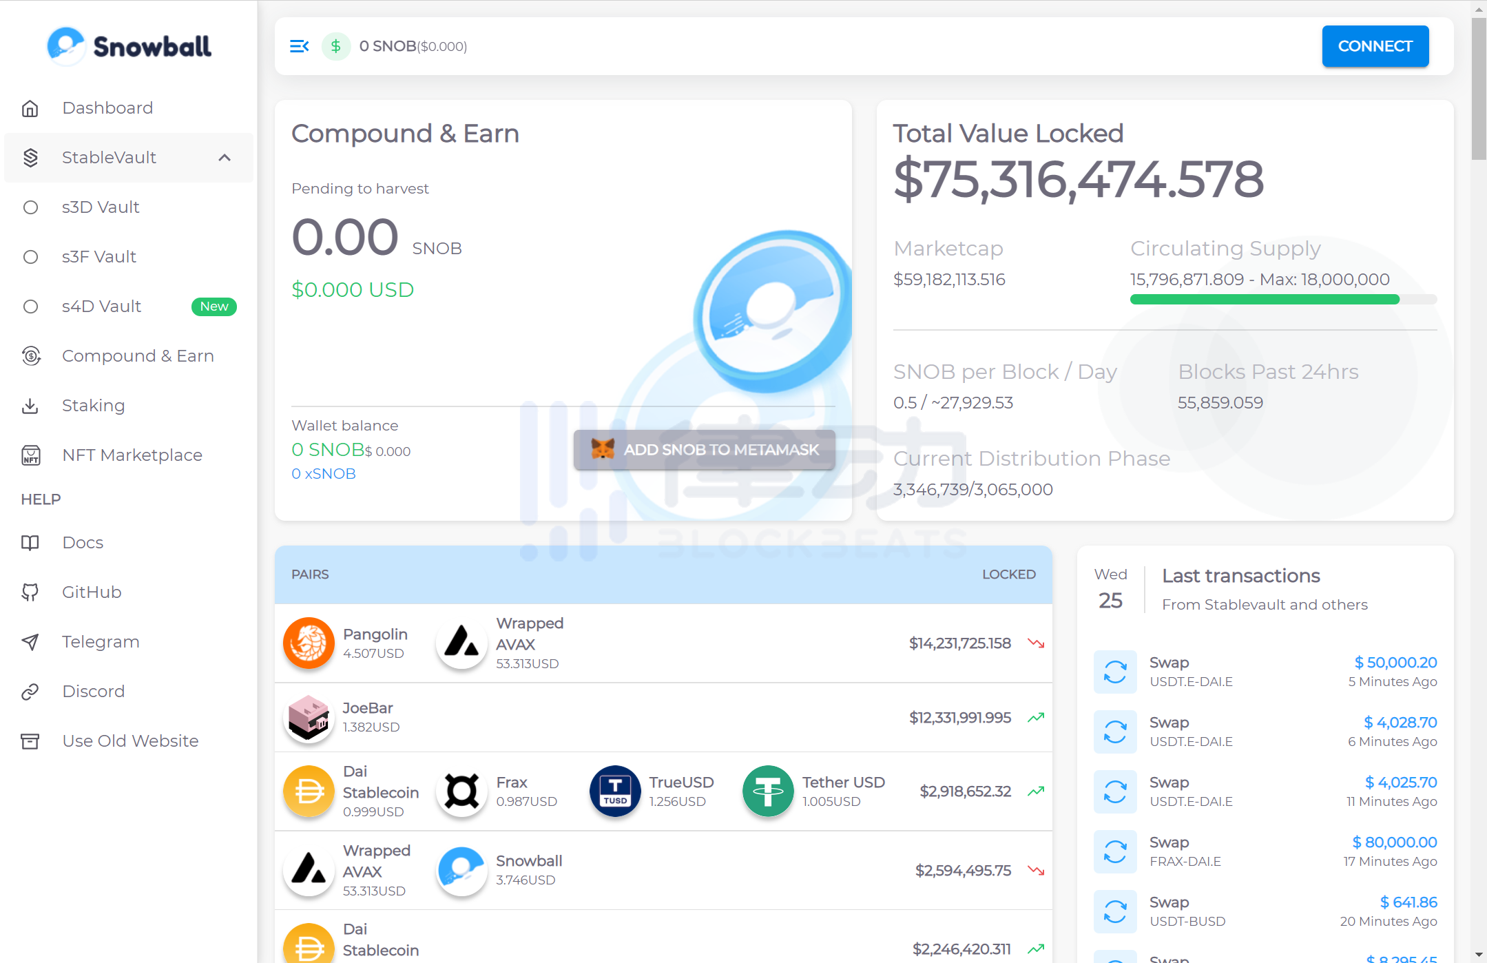Open Compound & Earn in the sidebar
Image resolution: width=1487 pixels, height=963 pixels.
click(129, 356)
